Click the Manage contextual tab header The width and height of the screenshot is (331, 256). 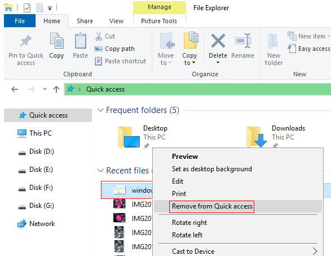pyautogui.click(x=160, y=7)
